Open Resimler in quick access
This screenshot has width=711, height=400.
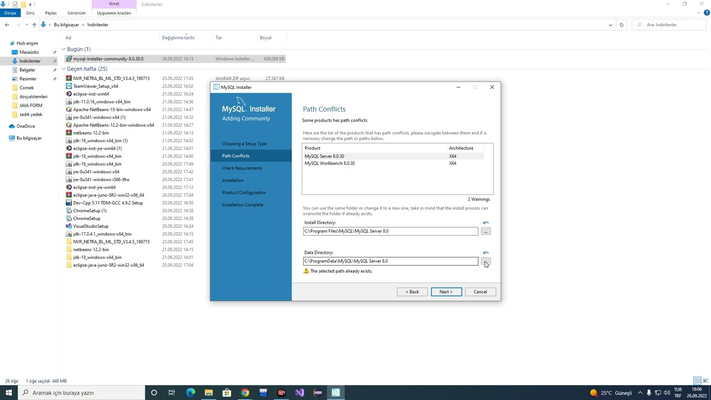point(28,79)
